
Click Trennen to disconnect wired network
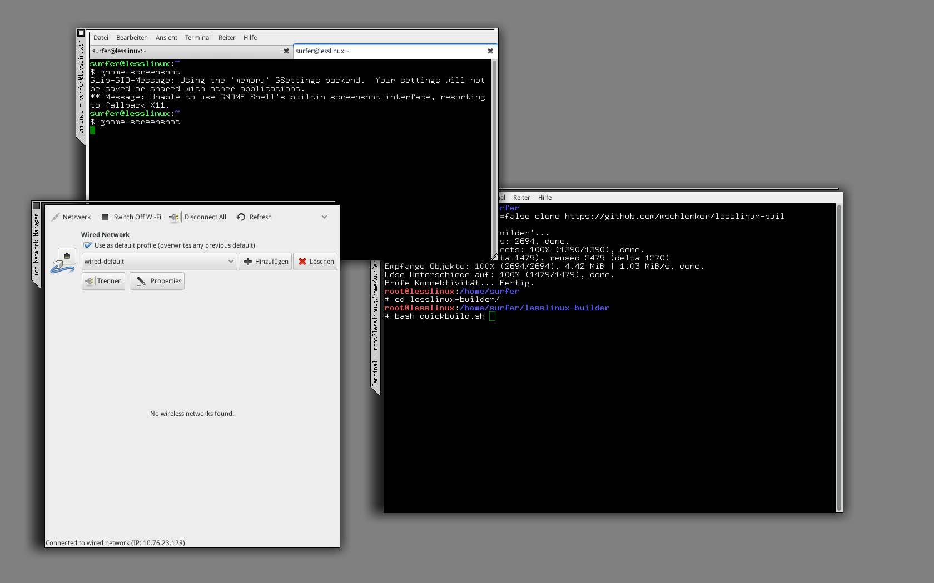pyautogui.click(x=103, y=281)
